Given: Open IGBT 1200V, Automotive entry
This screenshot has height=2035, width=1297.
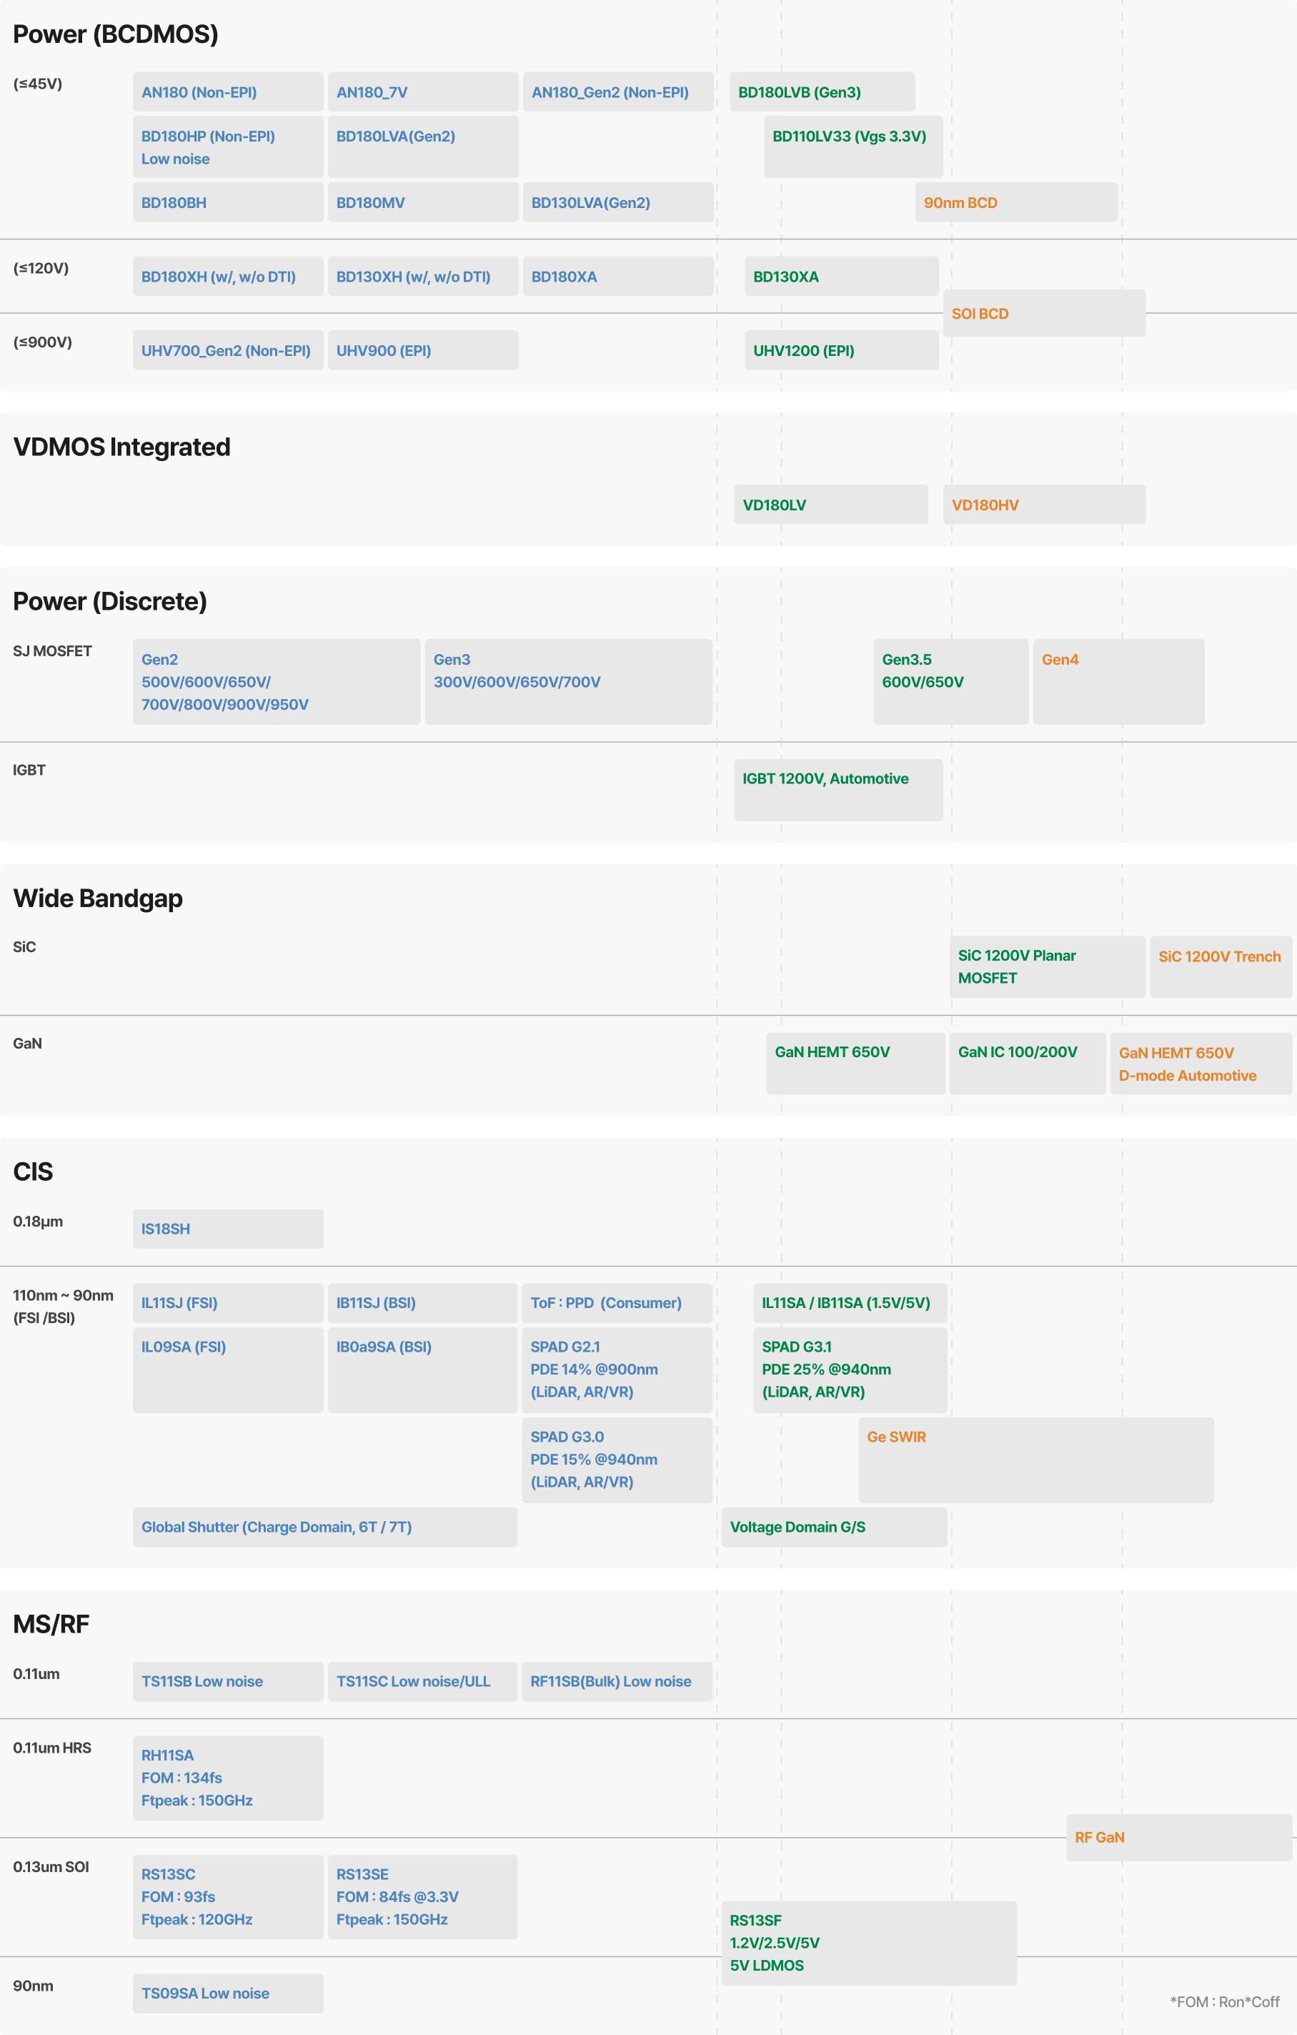Looking at the screenshot, I should 838,789.
